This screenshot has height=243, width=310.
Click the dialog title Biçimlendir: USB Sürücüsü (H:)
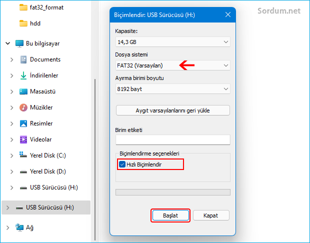click(154, 15)
